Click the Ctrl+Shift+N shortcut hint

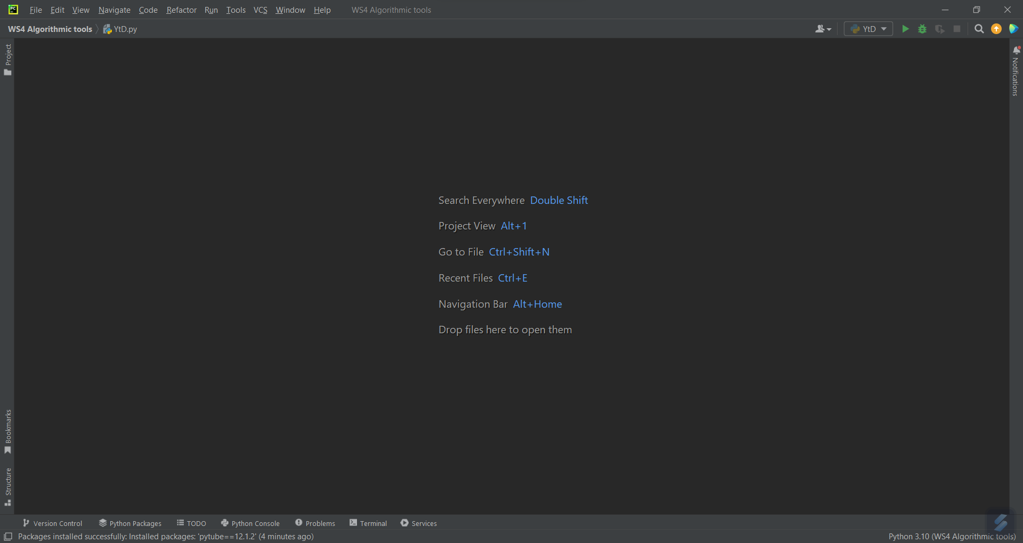click(x=519, y=252)
